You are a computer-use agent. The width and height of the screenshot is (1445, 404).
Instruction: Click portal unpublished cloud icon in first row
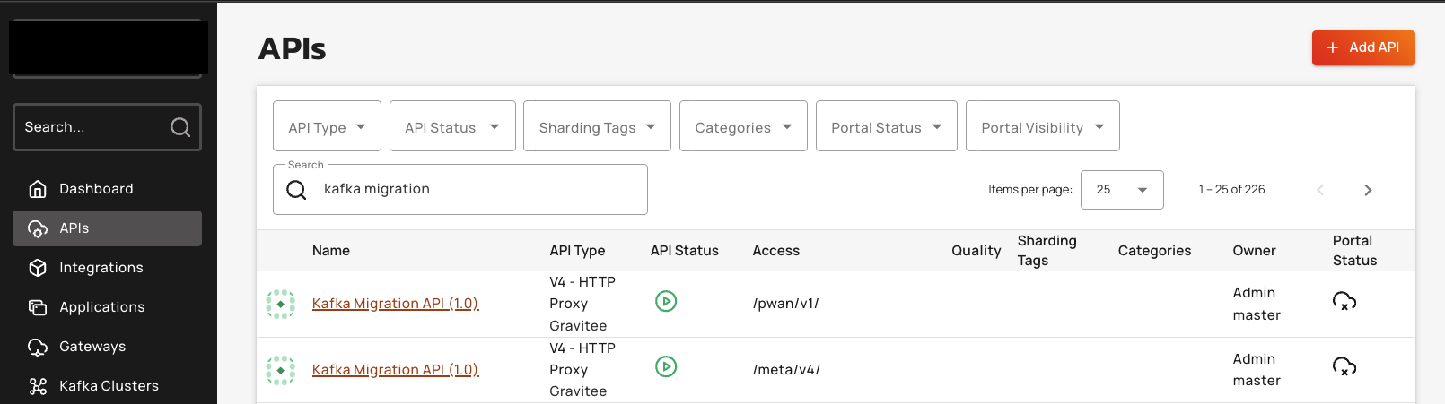pos(1344,301)
